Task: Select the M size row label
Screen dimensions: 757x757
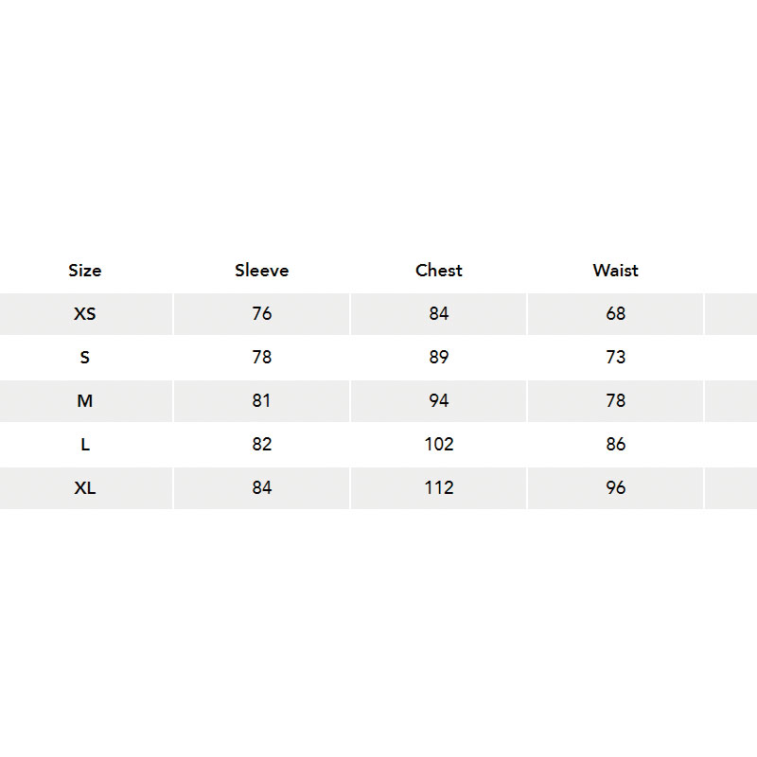Action: click(x=85, y=400)
